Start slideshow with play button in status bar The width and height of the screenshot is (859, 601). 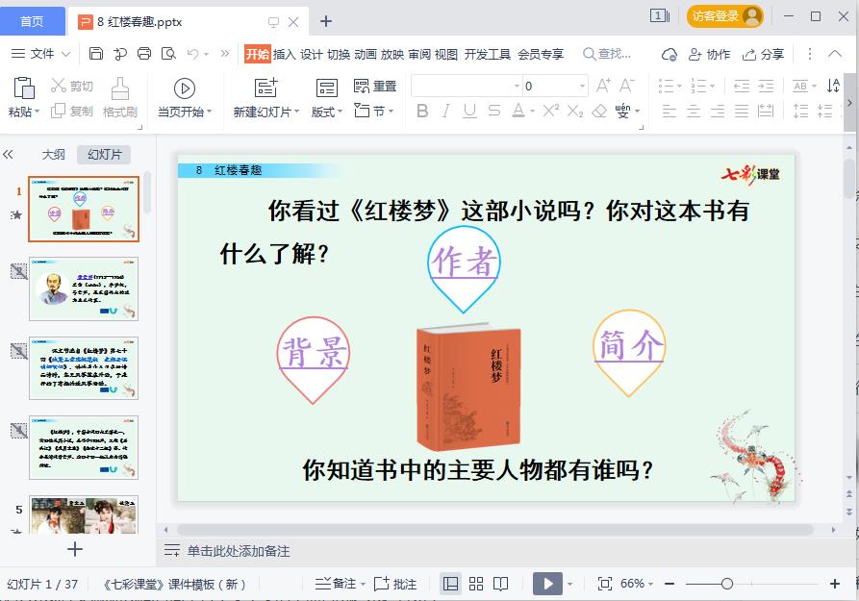(547, 584)
